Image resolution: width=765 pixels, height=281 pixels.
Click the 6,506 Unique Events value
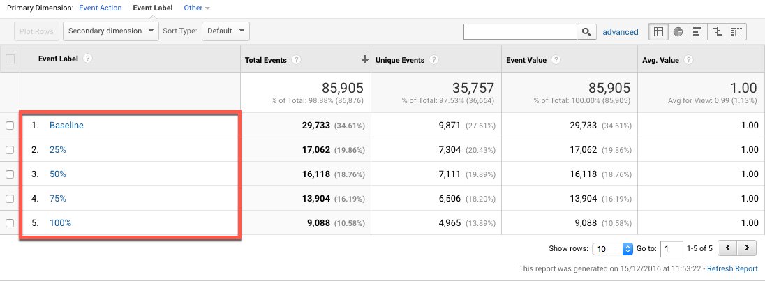click(x=450, y=199)
